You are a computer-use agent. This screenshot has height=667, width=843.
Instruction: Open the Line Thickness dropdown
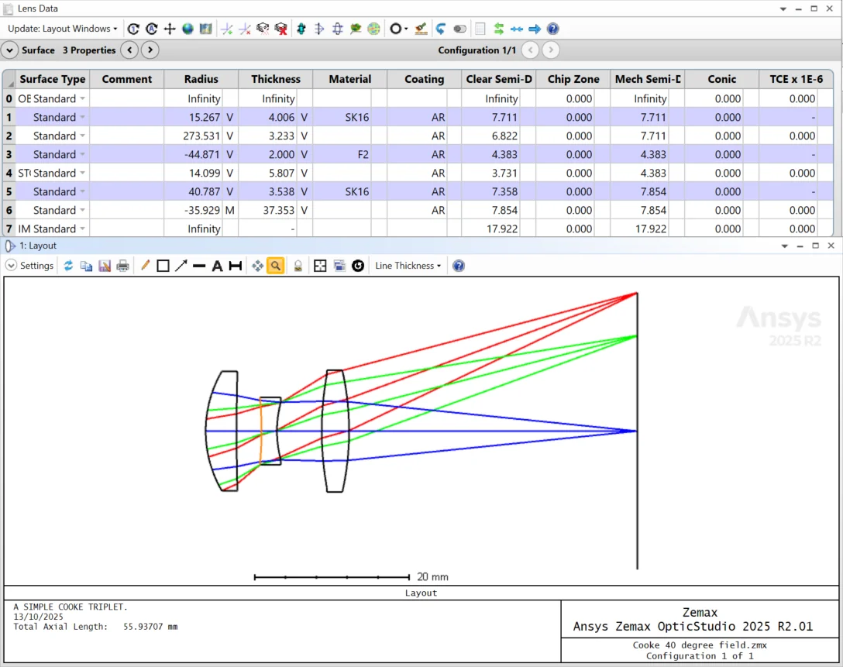(408, 265)
